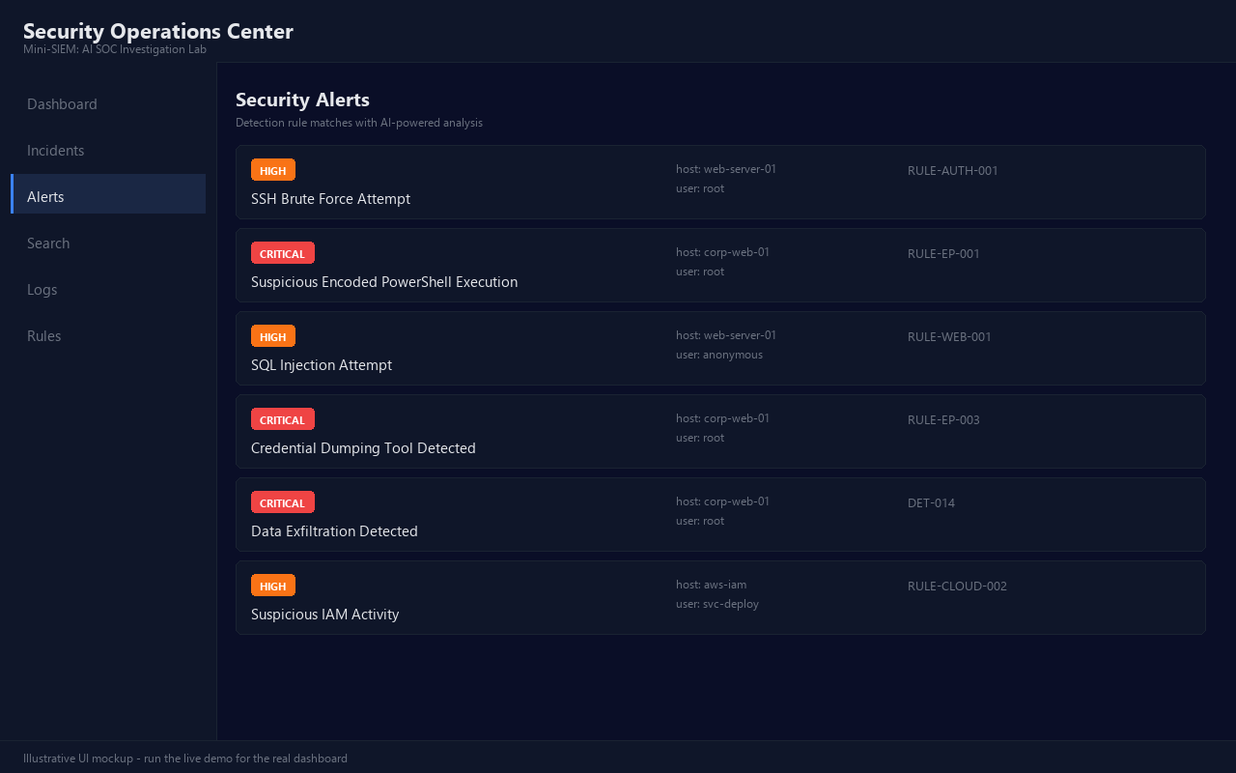Open the SSH Brute Force Attempt alert

coord(720,183)
